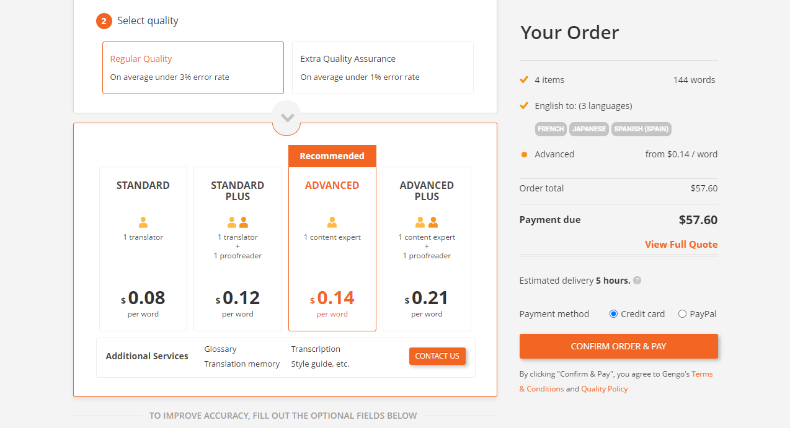Click the JAPANESE language tag
Viewport: 790px width, 428px height.
(x=588, y=129)
